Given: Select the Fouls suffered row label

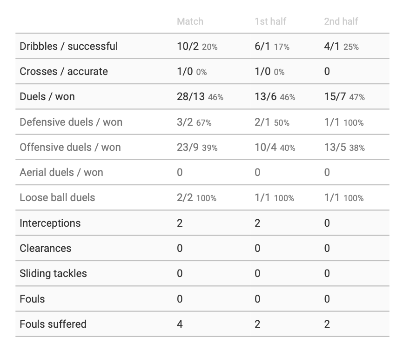Looking at the screenshot, I should tap(53, 324).
